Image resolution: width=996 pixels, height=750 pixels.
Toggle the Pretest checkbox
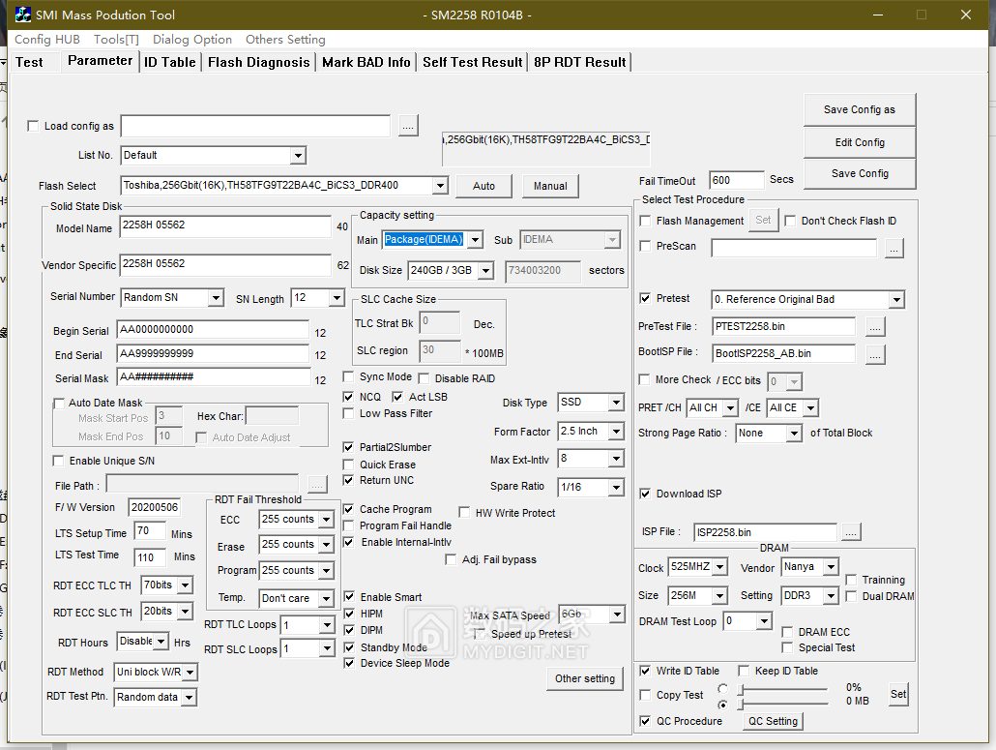click(x=645, y=298)
